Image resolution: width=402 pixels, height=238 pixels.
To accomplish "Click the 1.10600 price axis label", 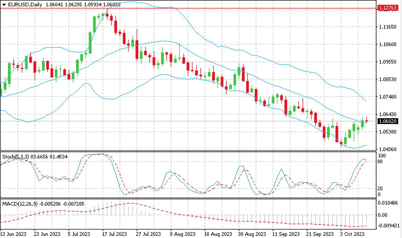I will tap(387, 44).
